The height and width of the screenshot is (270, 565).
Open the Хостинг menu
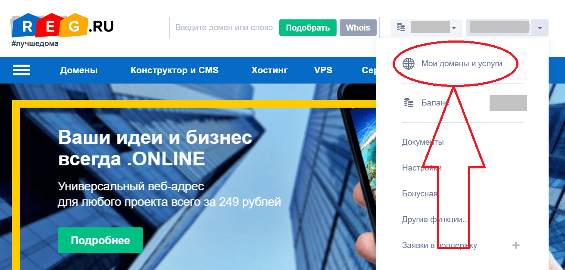(x=270, y=70)
